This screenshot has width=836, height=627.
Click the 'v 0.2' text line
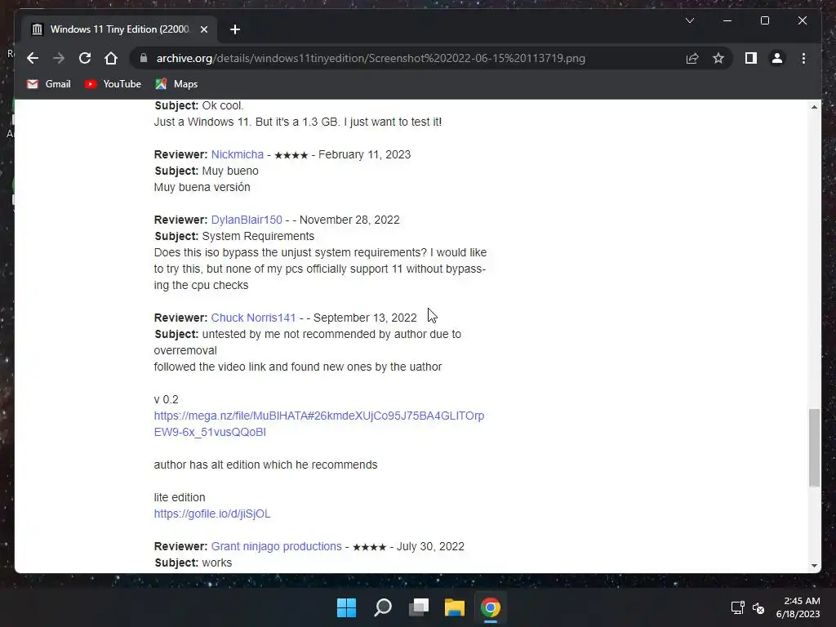[167, 399]
